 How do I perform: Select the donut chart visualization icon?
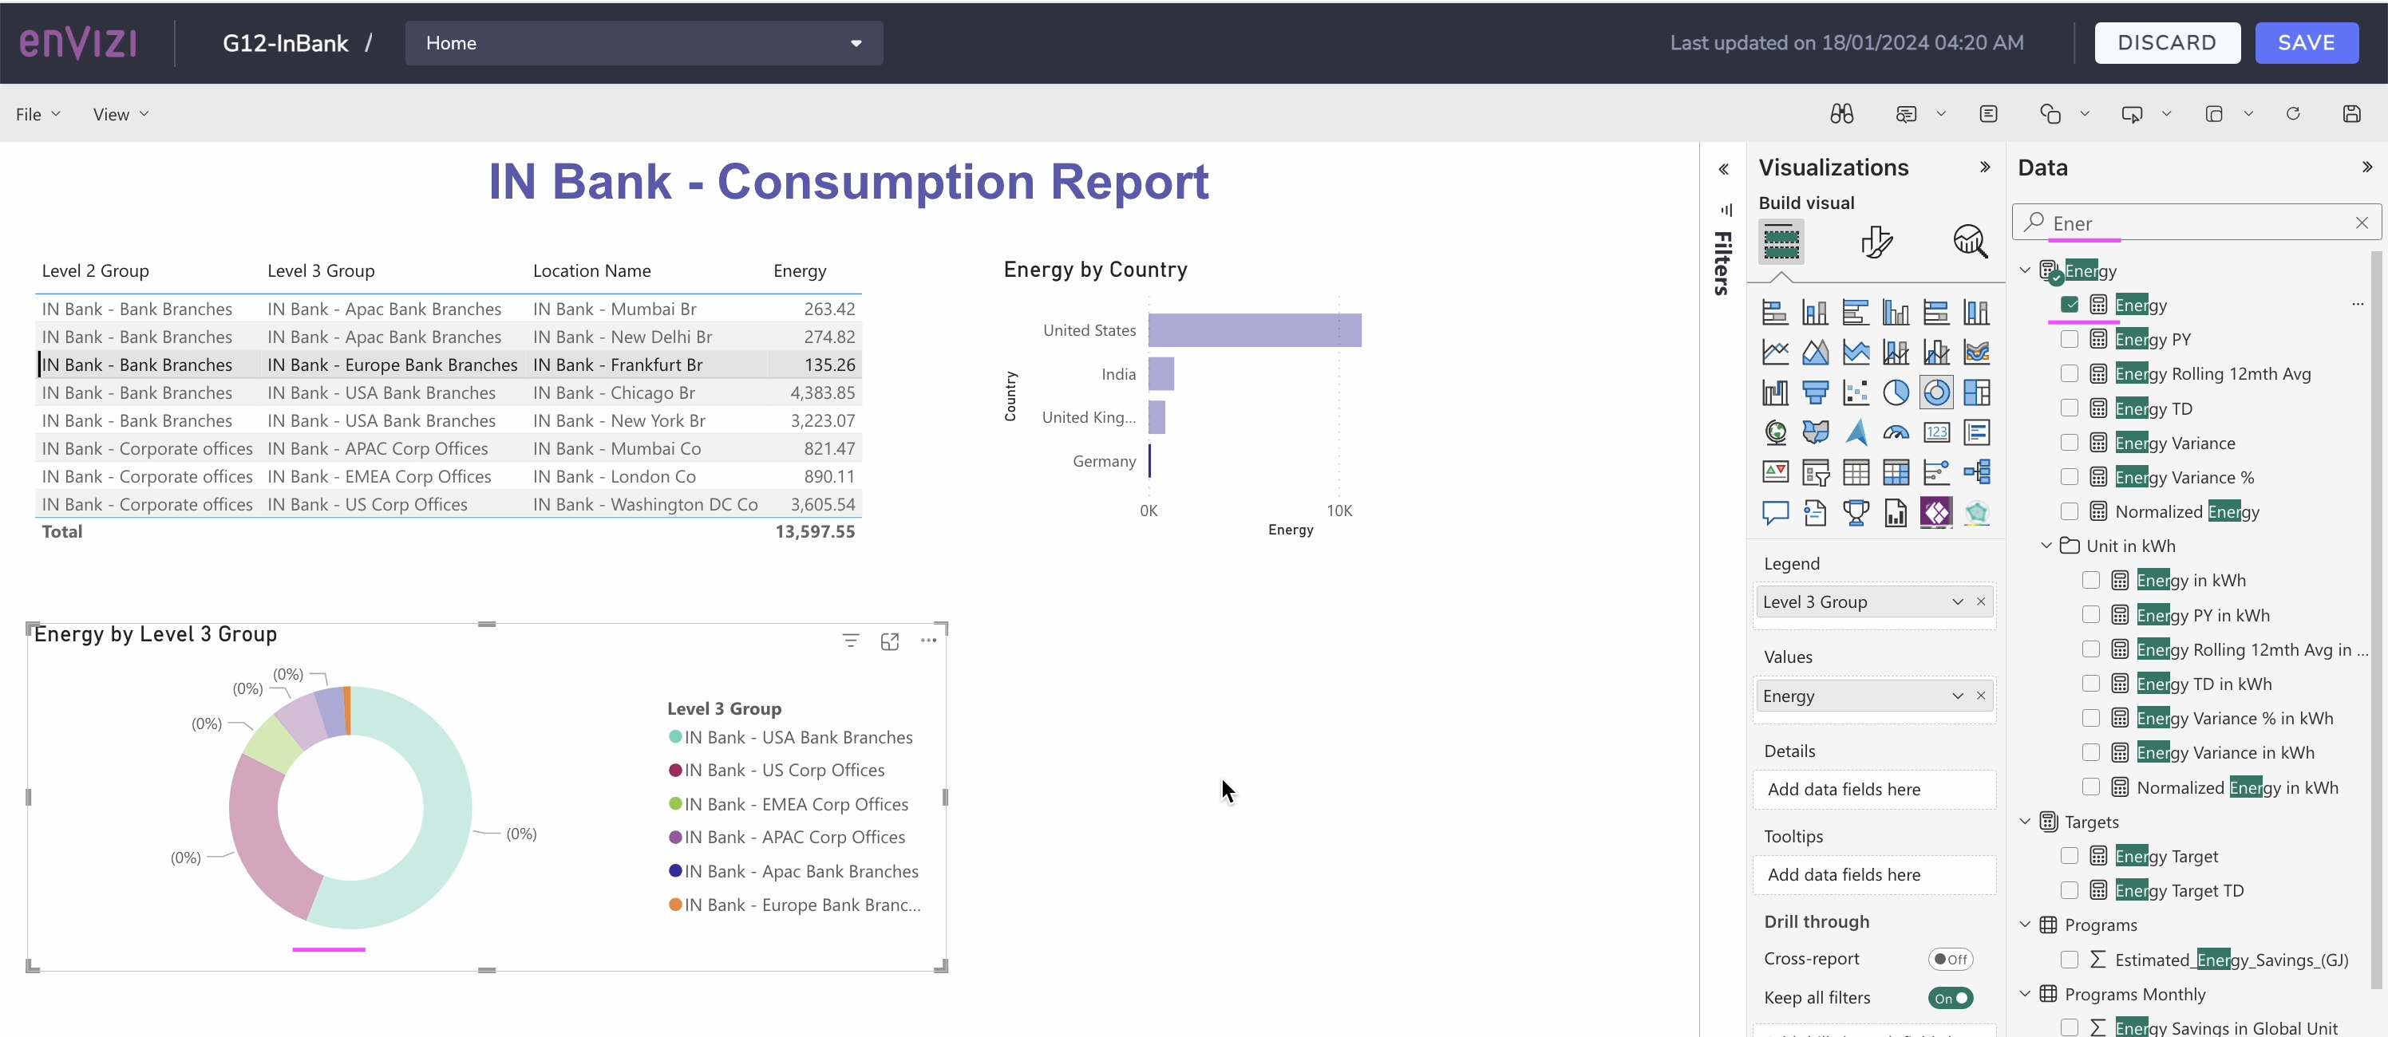pos(1935,392)
